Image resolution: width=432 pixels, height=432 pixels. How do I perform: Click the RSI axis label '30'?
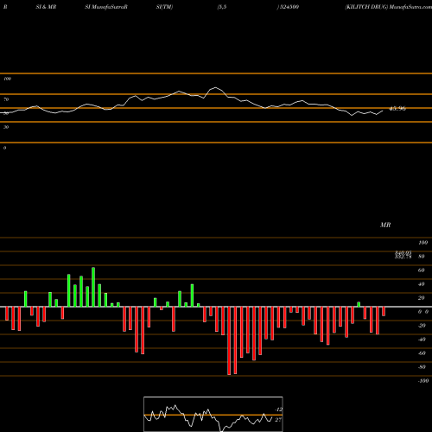coord(6,127)
